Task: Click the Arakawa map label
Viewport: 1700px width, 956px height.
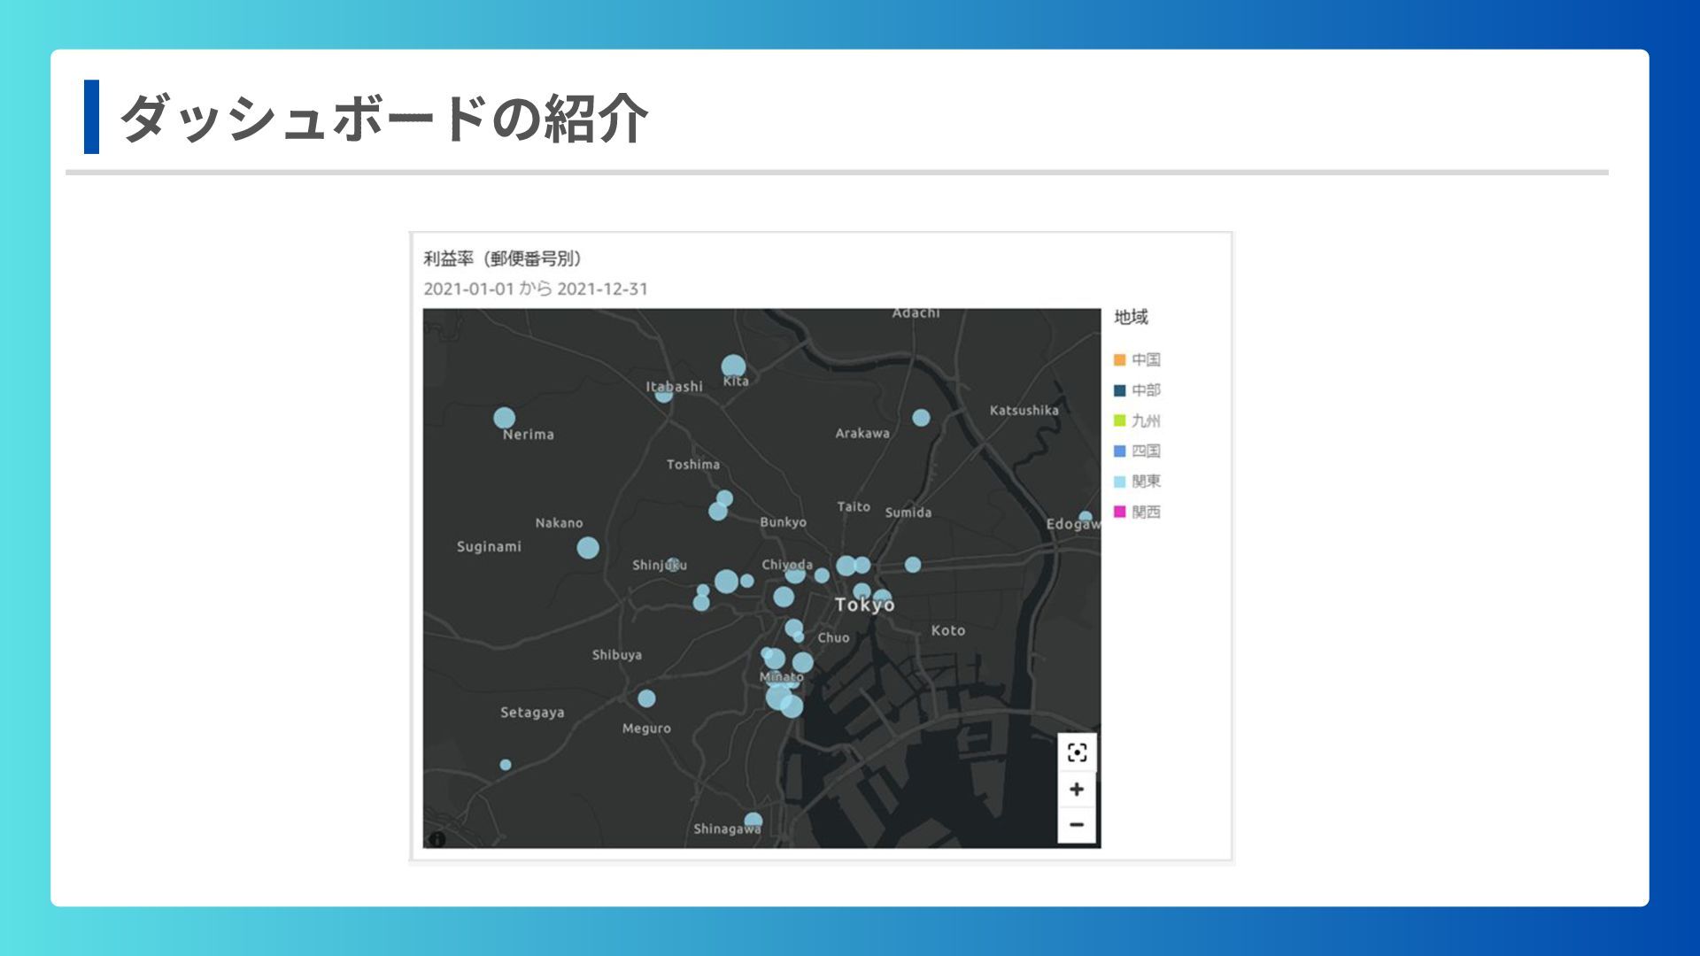Action: (862, 433)
